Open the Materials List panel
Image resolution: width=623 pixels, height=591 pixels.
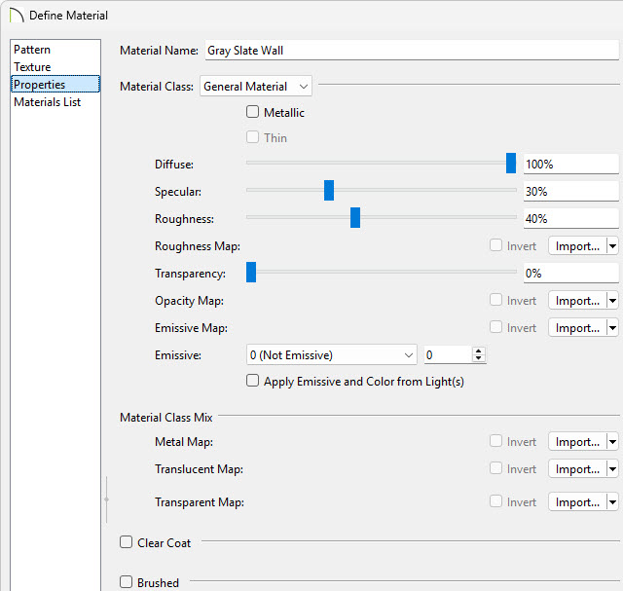(55, 102)
